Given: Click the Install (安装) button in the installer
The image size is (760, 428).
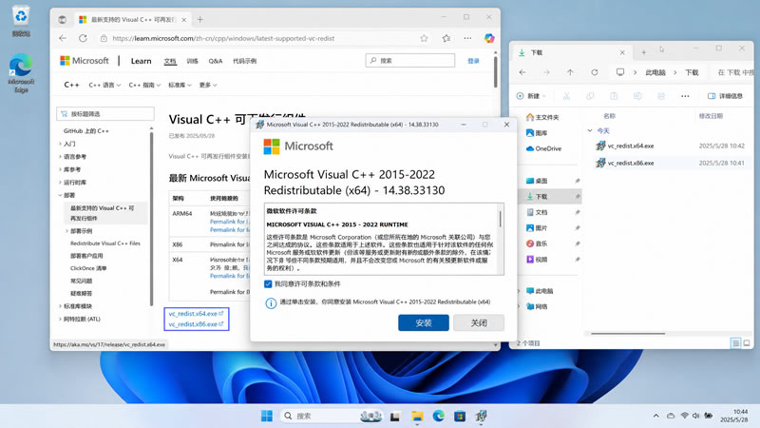Looking at the screenshot, I should pos(423,322).
